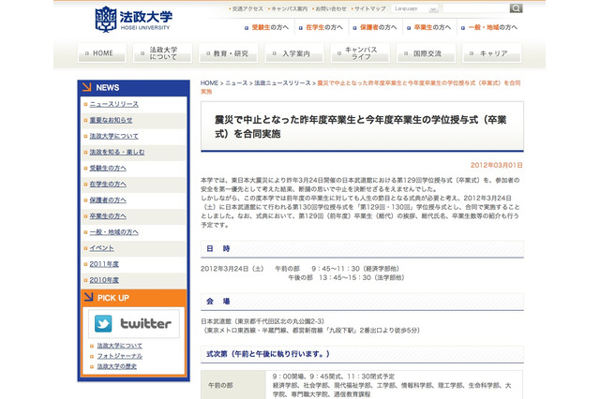Click the 午前の部 table cell
Viewport: 600px width, 399px height.
[x=233, y=385]
